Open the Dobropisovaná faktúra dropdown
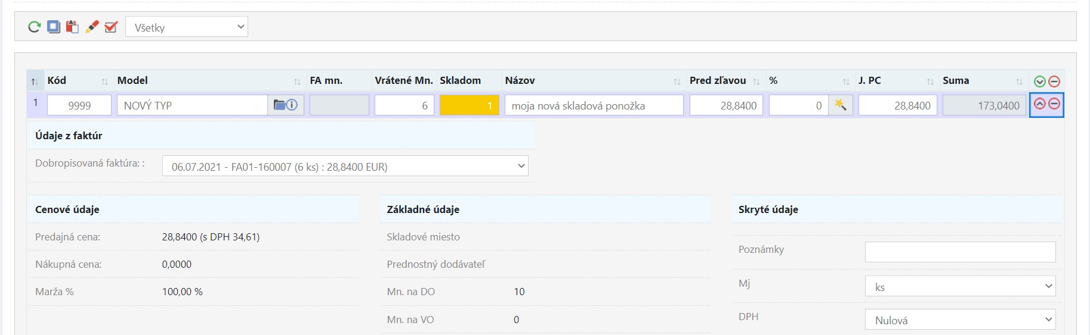The image size is (1090, 335). pyautogui.click(x=345, y=166)
